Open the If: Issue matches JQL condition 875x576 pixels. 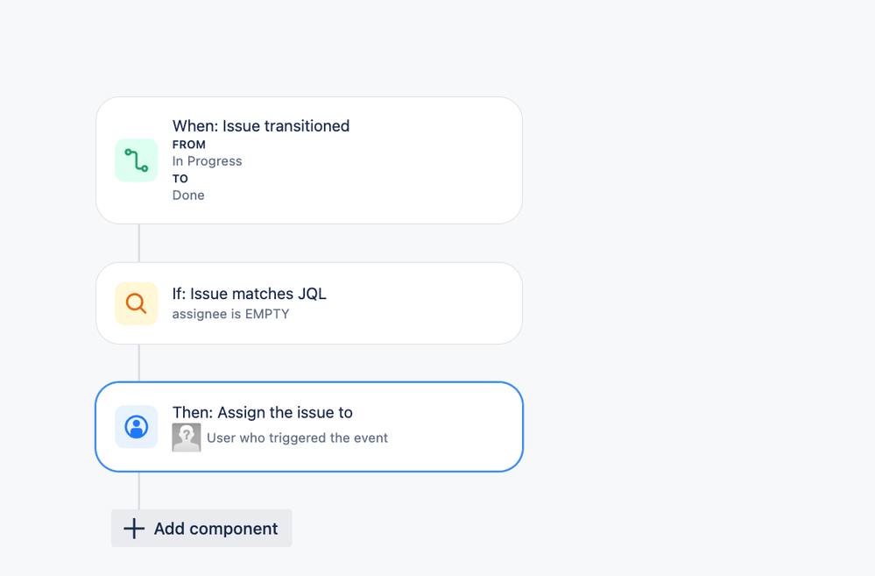click(309, 303)
